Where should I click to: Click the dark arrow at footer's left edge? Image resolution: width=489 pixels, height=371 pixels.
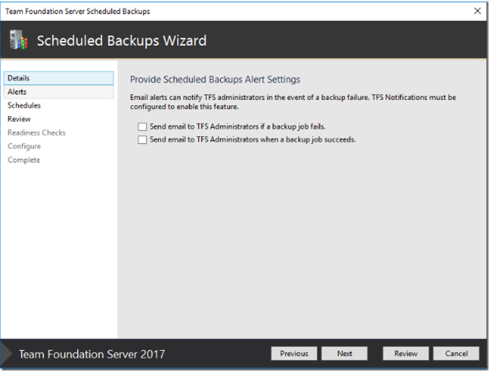click(6, 354)
